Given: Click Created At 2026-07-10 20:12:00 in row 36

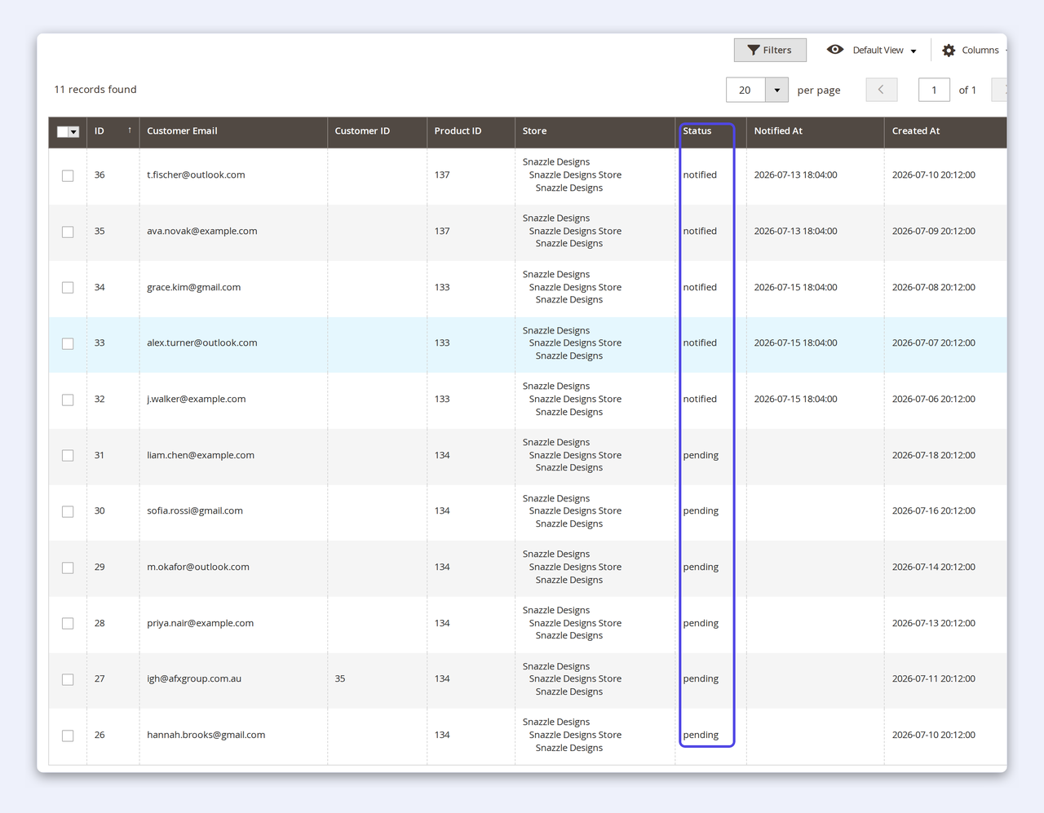Looking at the screenshot, I should (x=934, y=175).
